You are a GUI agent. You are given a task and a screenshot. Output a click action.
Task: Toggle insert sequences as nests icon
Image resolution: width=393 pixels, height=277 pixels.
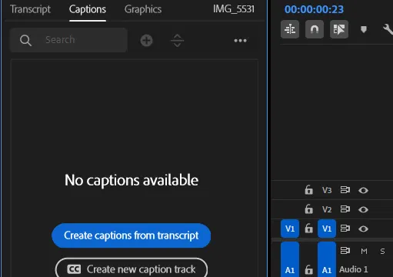290,29
